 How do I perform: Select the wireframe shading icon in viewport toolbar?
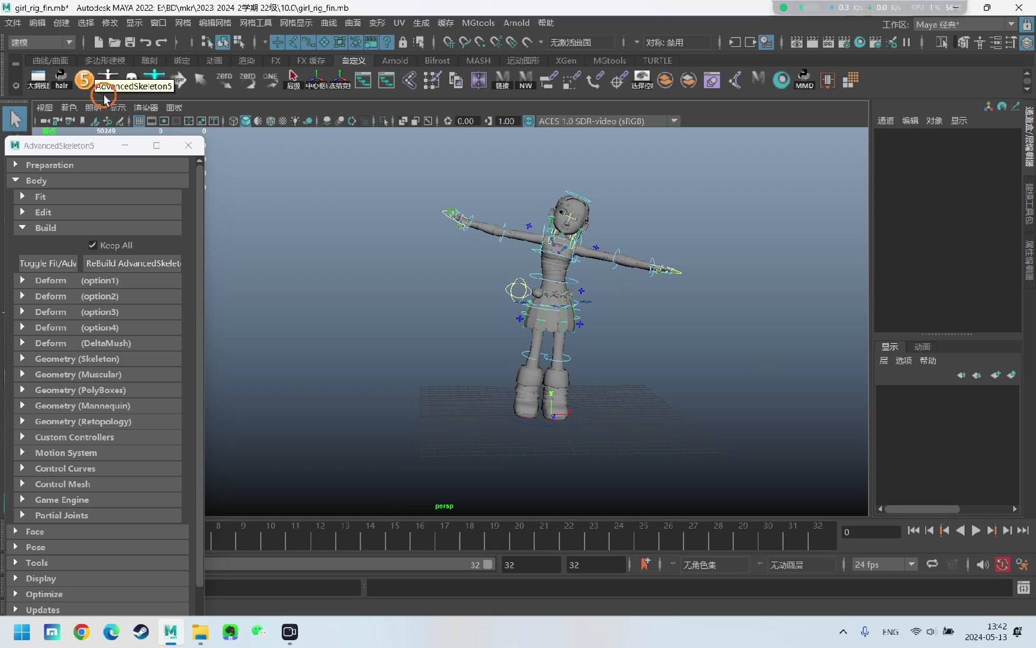pyautogui.click(x=233, y=121)
